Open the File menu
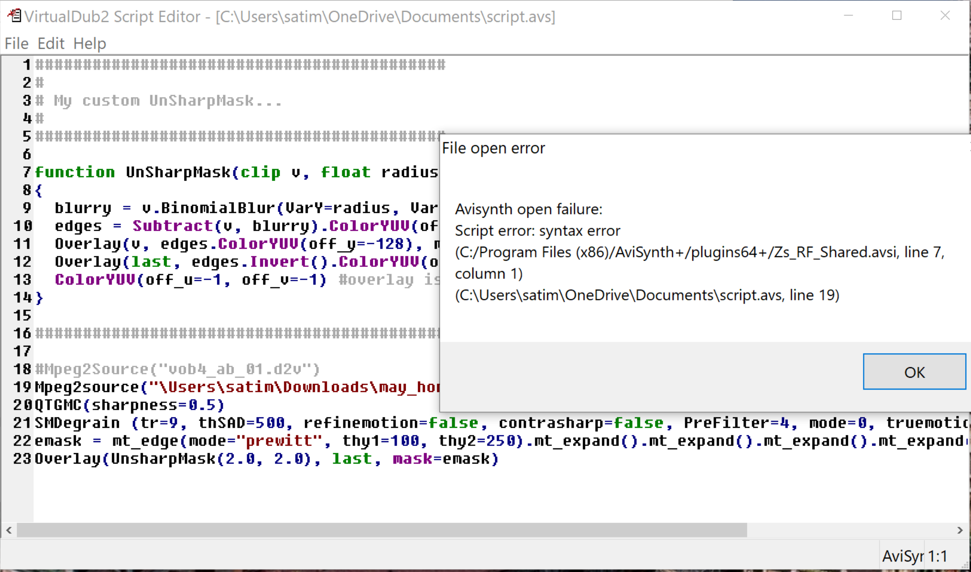The image size is (971, 572). [x=17, y=43]
